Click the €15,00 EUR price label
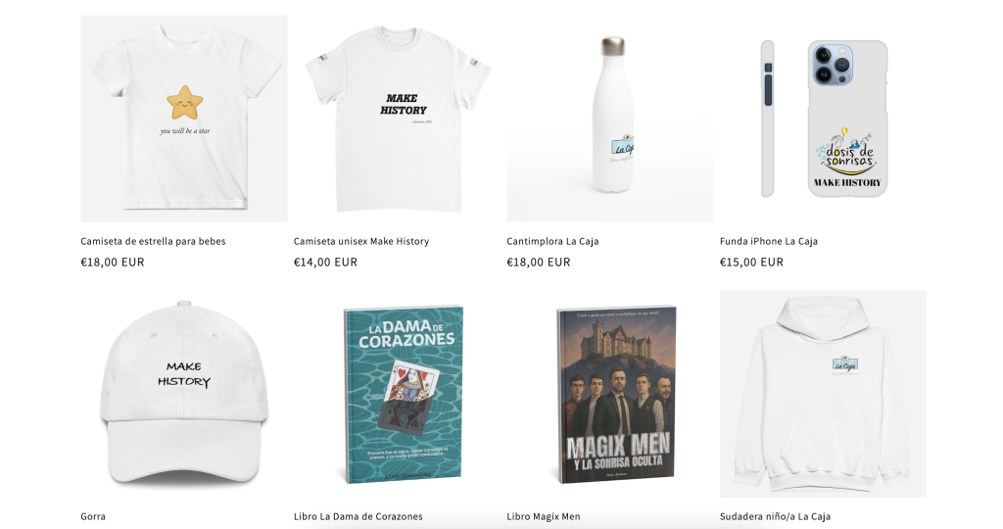Image resolution: width=1003 pixels, height=529 pixels. point(751,262)
